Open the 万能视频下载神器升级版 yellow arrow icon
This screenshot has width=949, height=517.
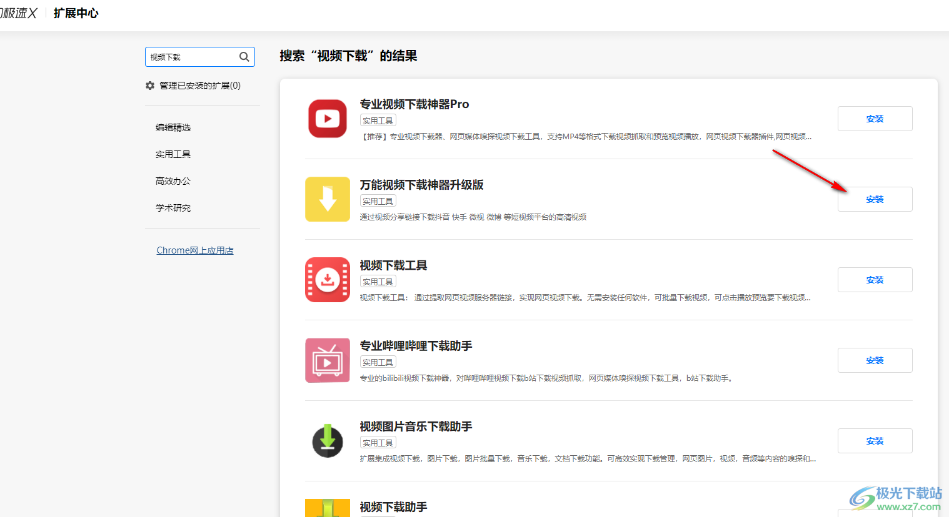(328, 199)
